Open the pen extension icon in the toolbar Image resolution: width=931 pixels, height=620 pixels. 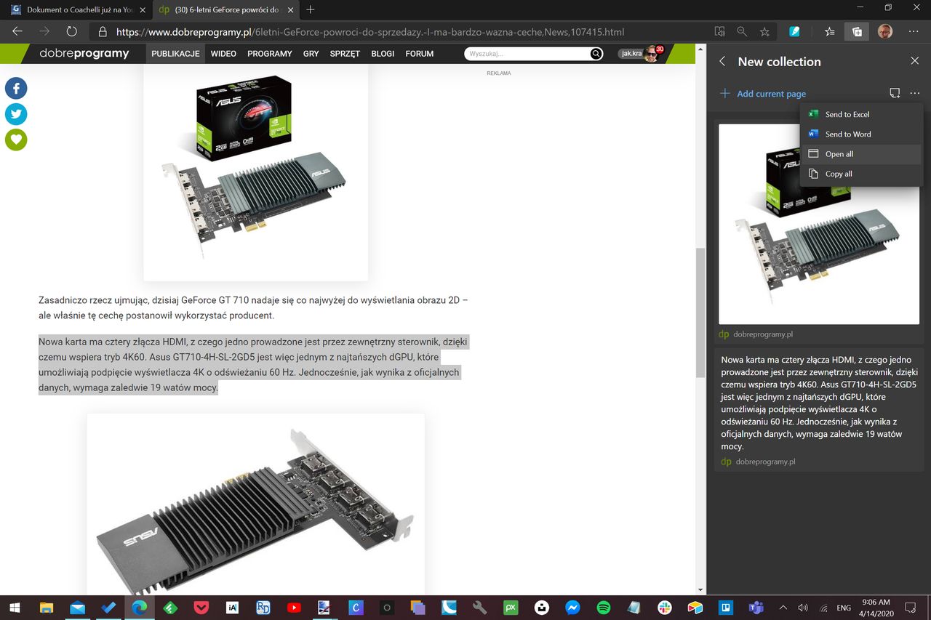click(x=795, y=32)
